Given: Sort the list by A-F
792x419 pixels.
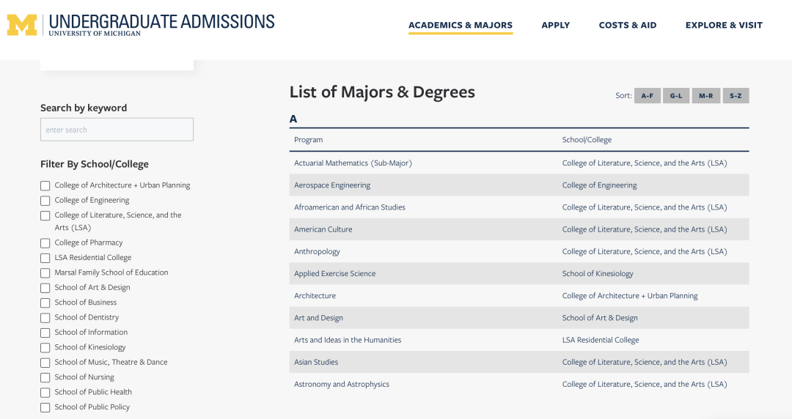Looking at the screenshot, I should pyautogui.click(x=647, y=95).
